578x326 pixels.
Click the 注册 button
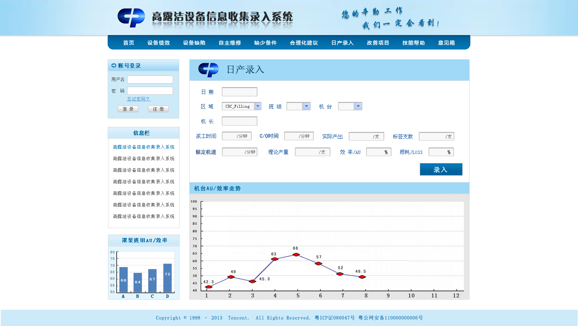coord(158,109)
